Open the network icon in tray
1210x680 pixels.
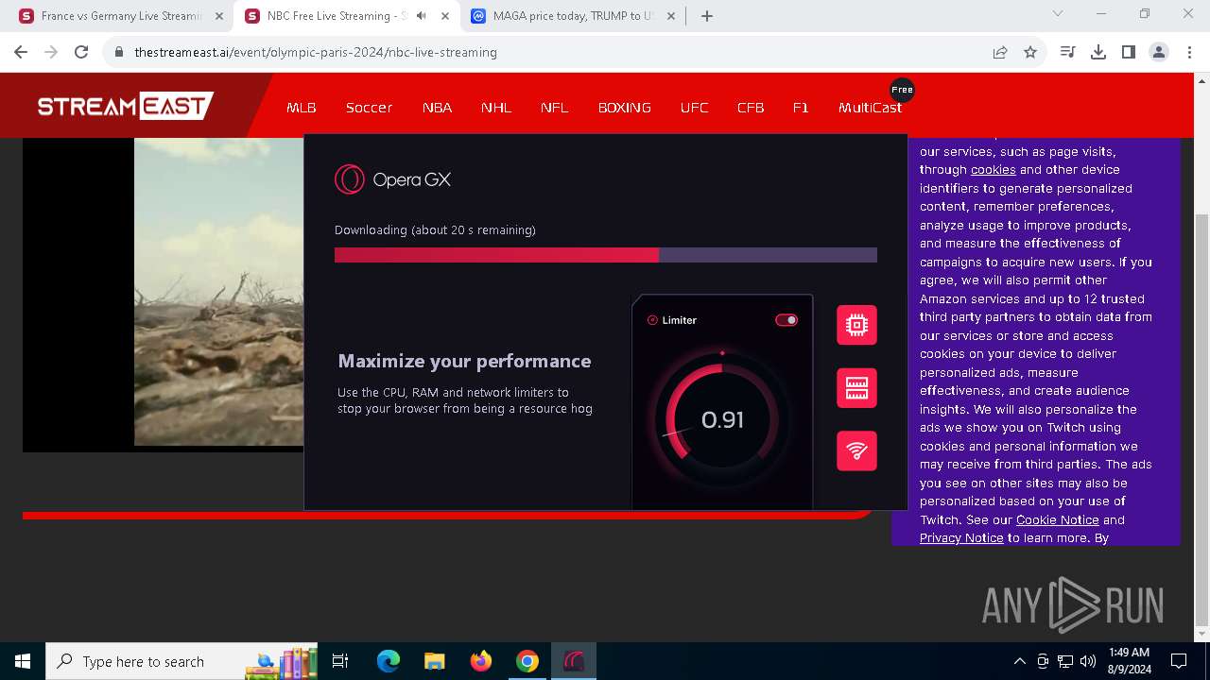(1065, 661)
